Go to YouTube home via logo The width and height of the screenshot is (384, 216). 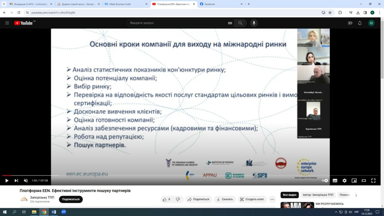tap(24, 23)
